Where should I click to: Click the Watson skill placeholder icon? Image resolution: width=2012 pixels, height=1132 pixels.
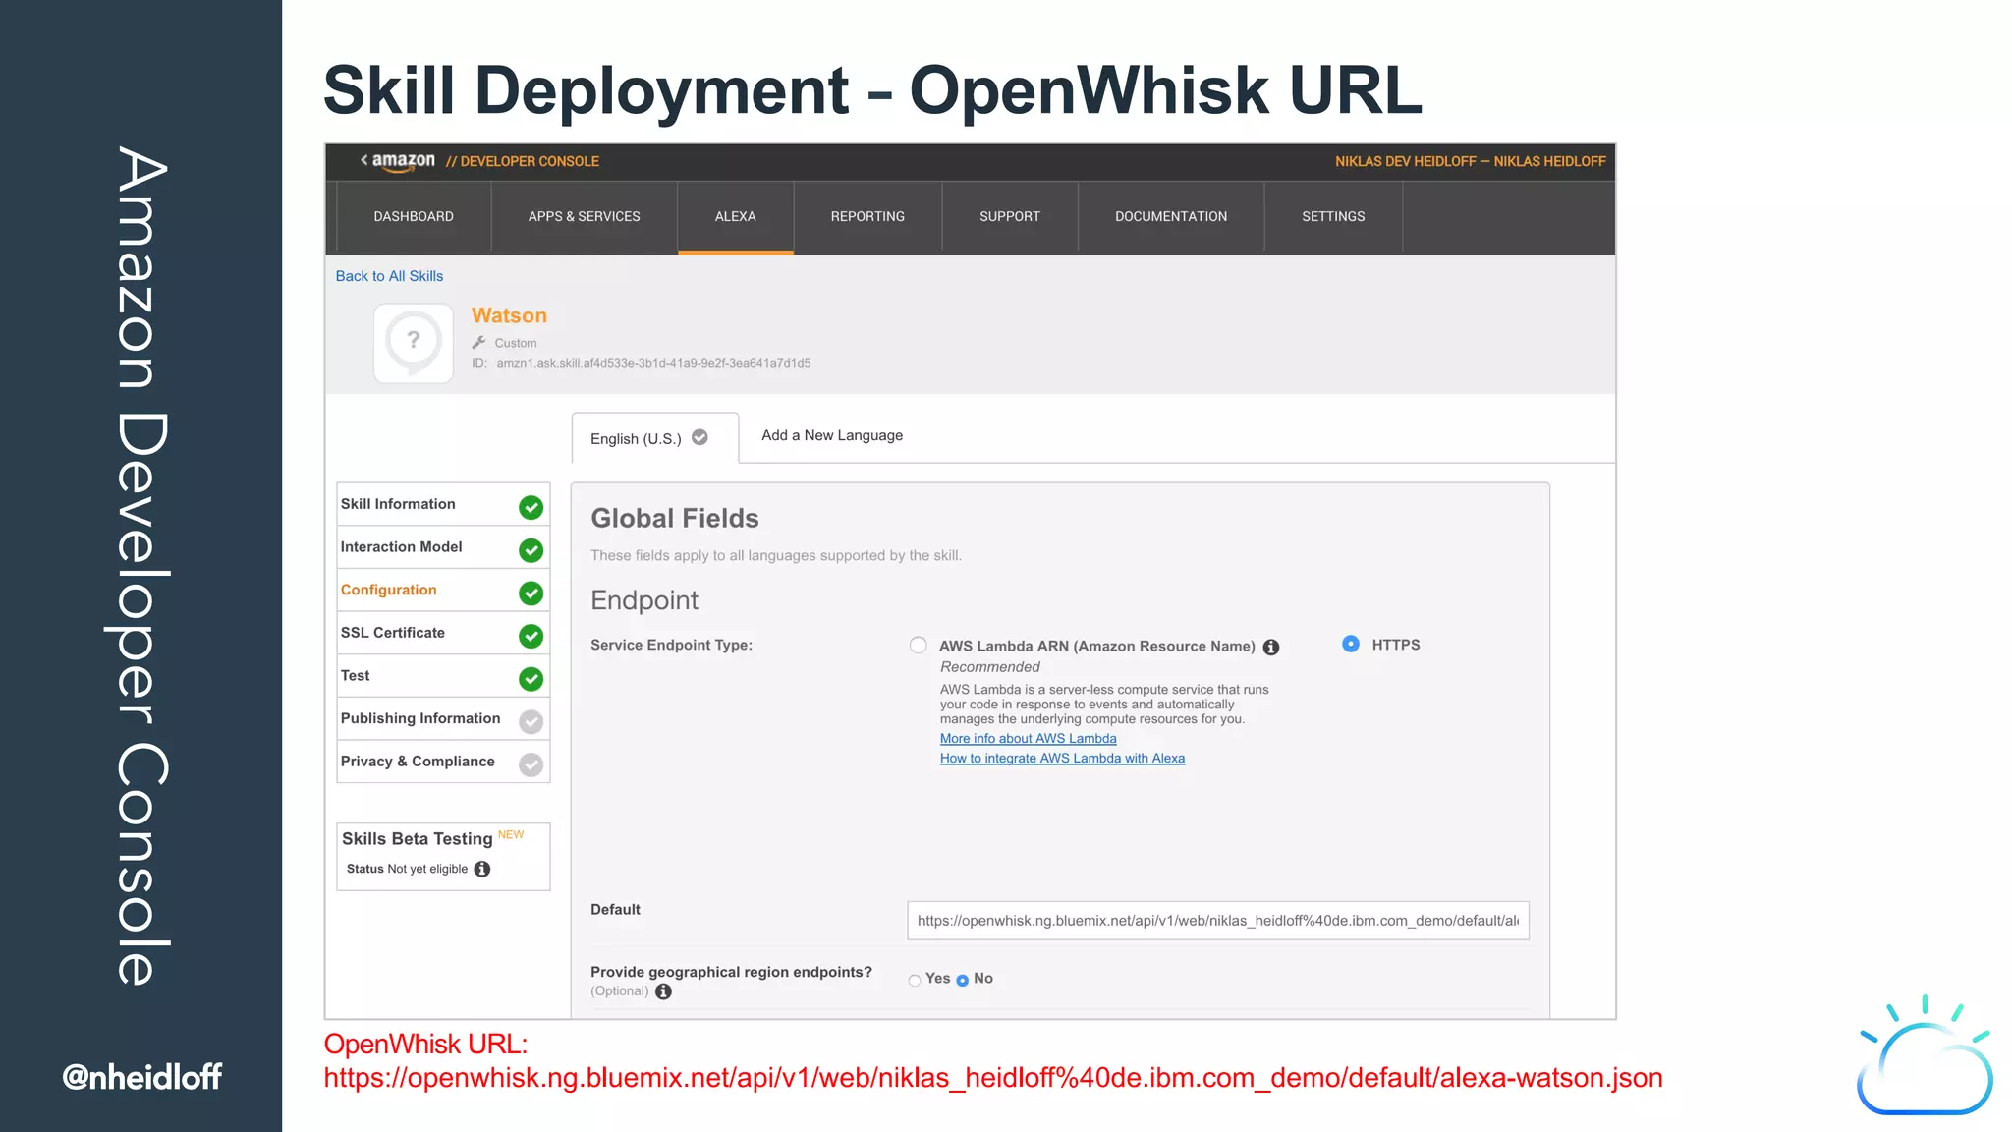tap(414, 342)
